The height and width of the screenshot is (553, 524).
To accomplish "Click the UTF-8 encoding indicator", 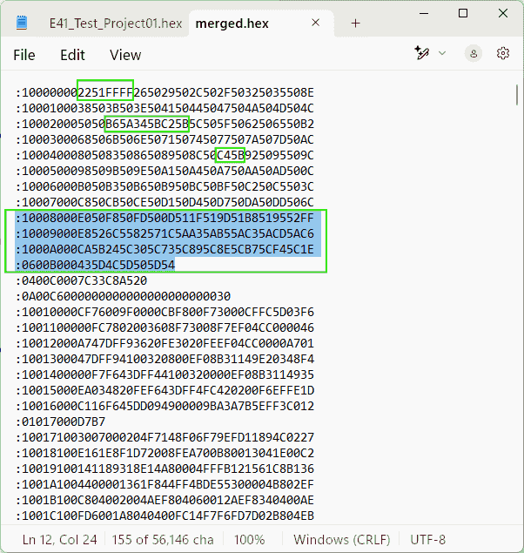I will [428, 539].
